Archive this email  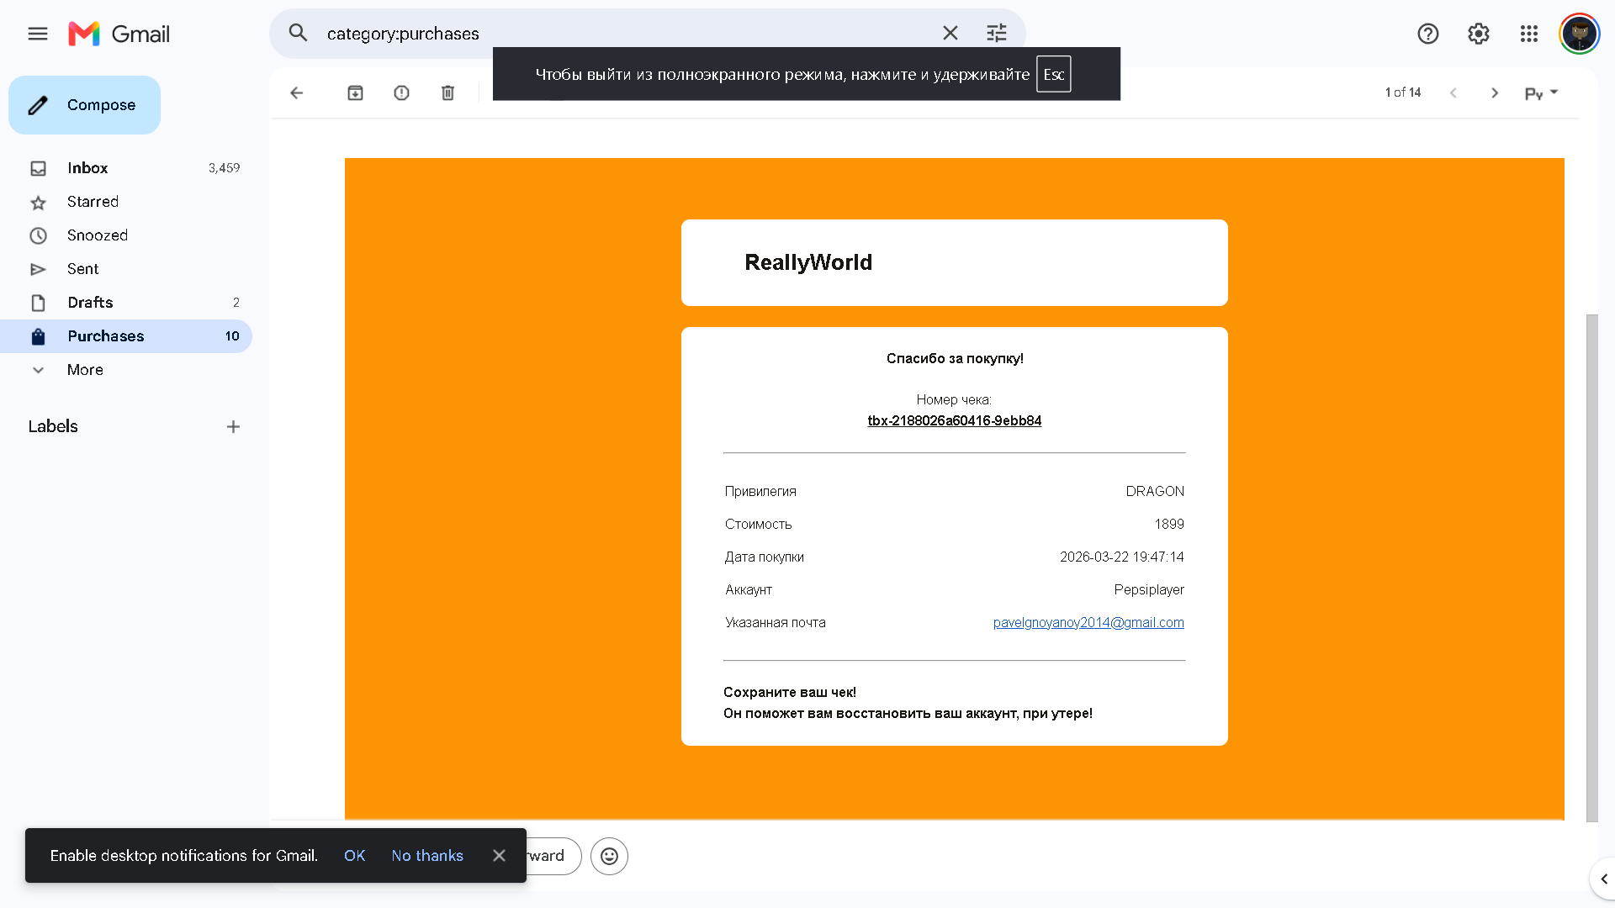(x=355, y=92)
